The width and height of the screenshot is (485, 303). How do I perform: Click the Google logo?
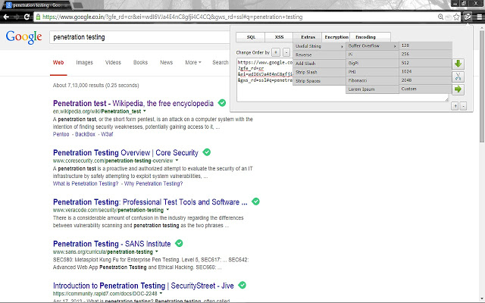click(23, 37)
